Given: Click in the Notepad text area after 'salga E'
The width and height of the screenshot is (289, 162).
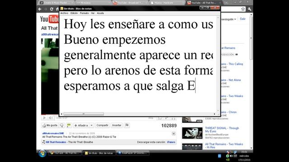Looking at the screenshot, I should click(x=196, y=86).
